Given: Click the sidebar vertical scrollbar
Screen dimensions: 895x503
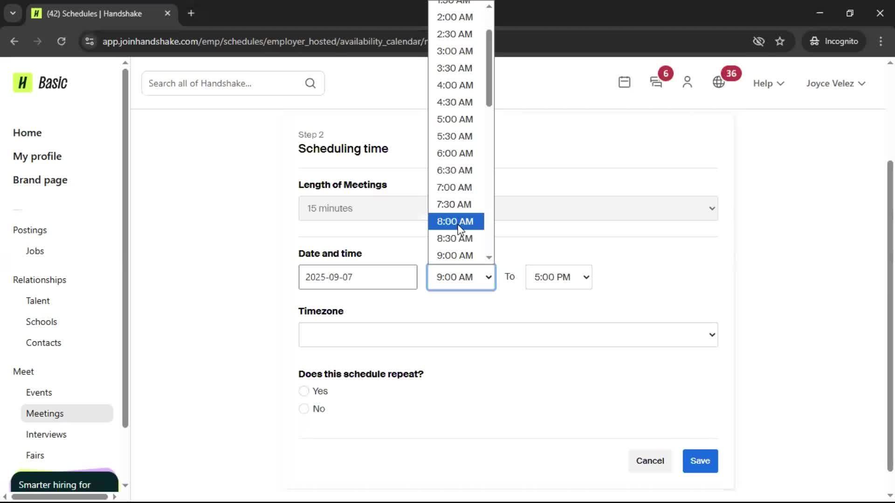Looking at the screenshot, I should (125, 248).
